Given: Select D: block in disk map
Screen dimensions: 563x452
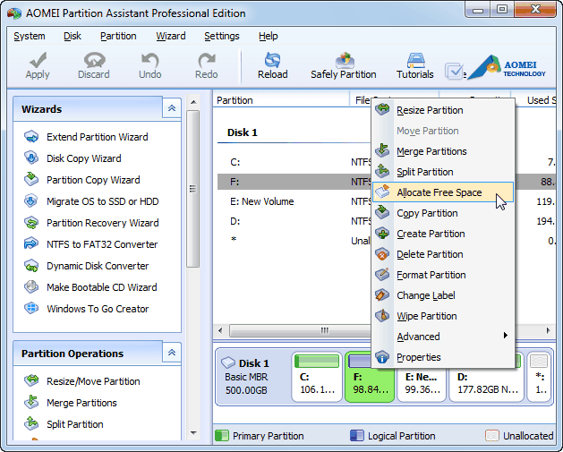Looking at the screenshot, I should [x=487, y=384].
